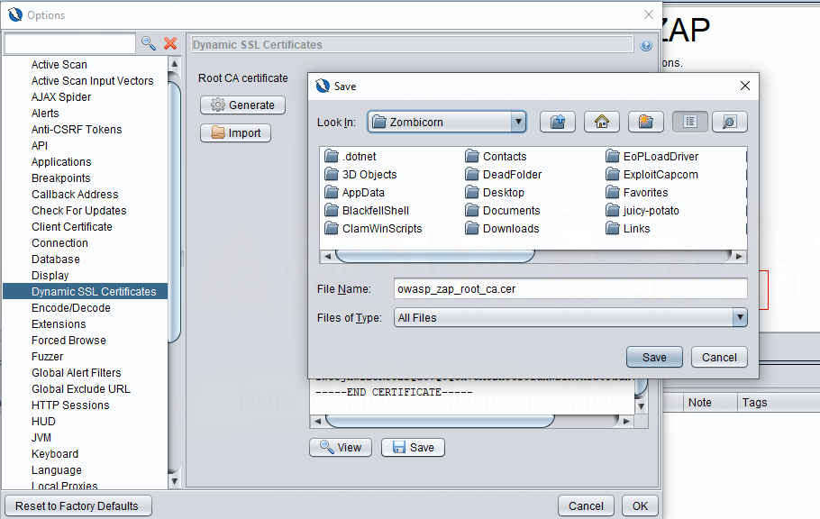
Task: Select the Desktop folder
Action: (x=495, y=193)
